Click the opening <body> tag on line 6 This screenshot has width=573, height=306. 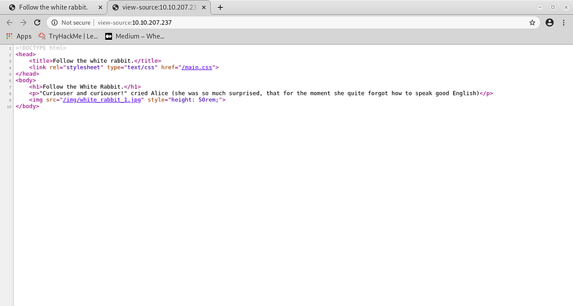tap(26, 80)
